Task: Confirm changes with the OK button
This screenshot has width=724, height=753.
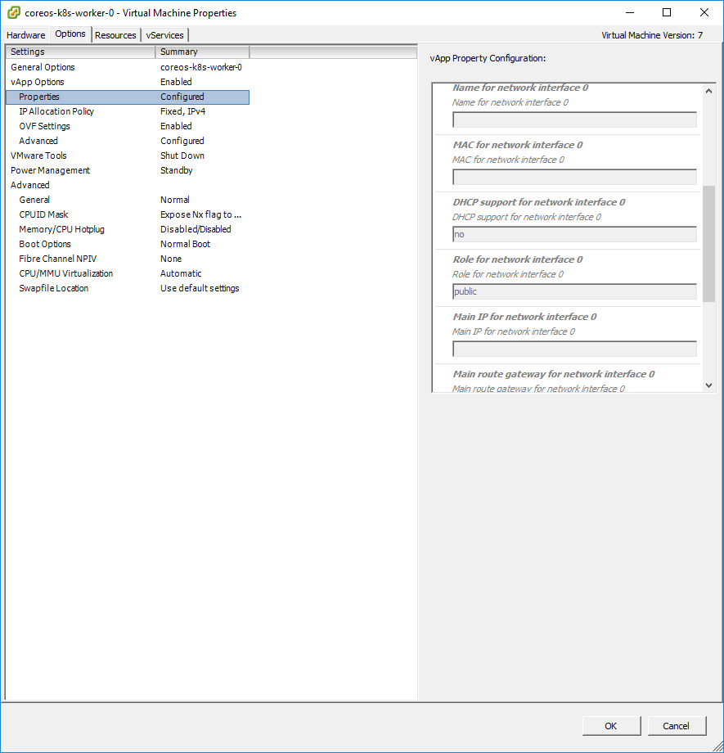Action: (x=610, y=725)
